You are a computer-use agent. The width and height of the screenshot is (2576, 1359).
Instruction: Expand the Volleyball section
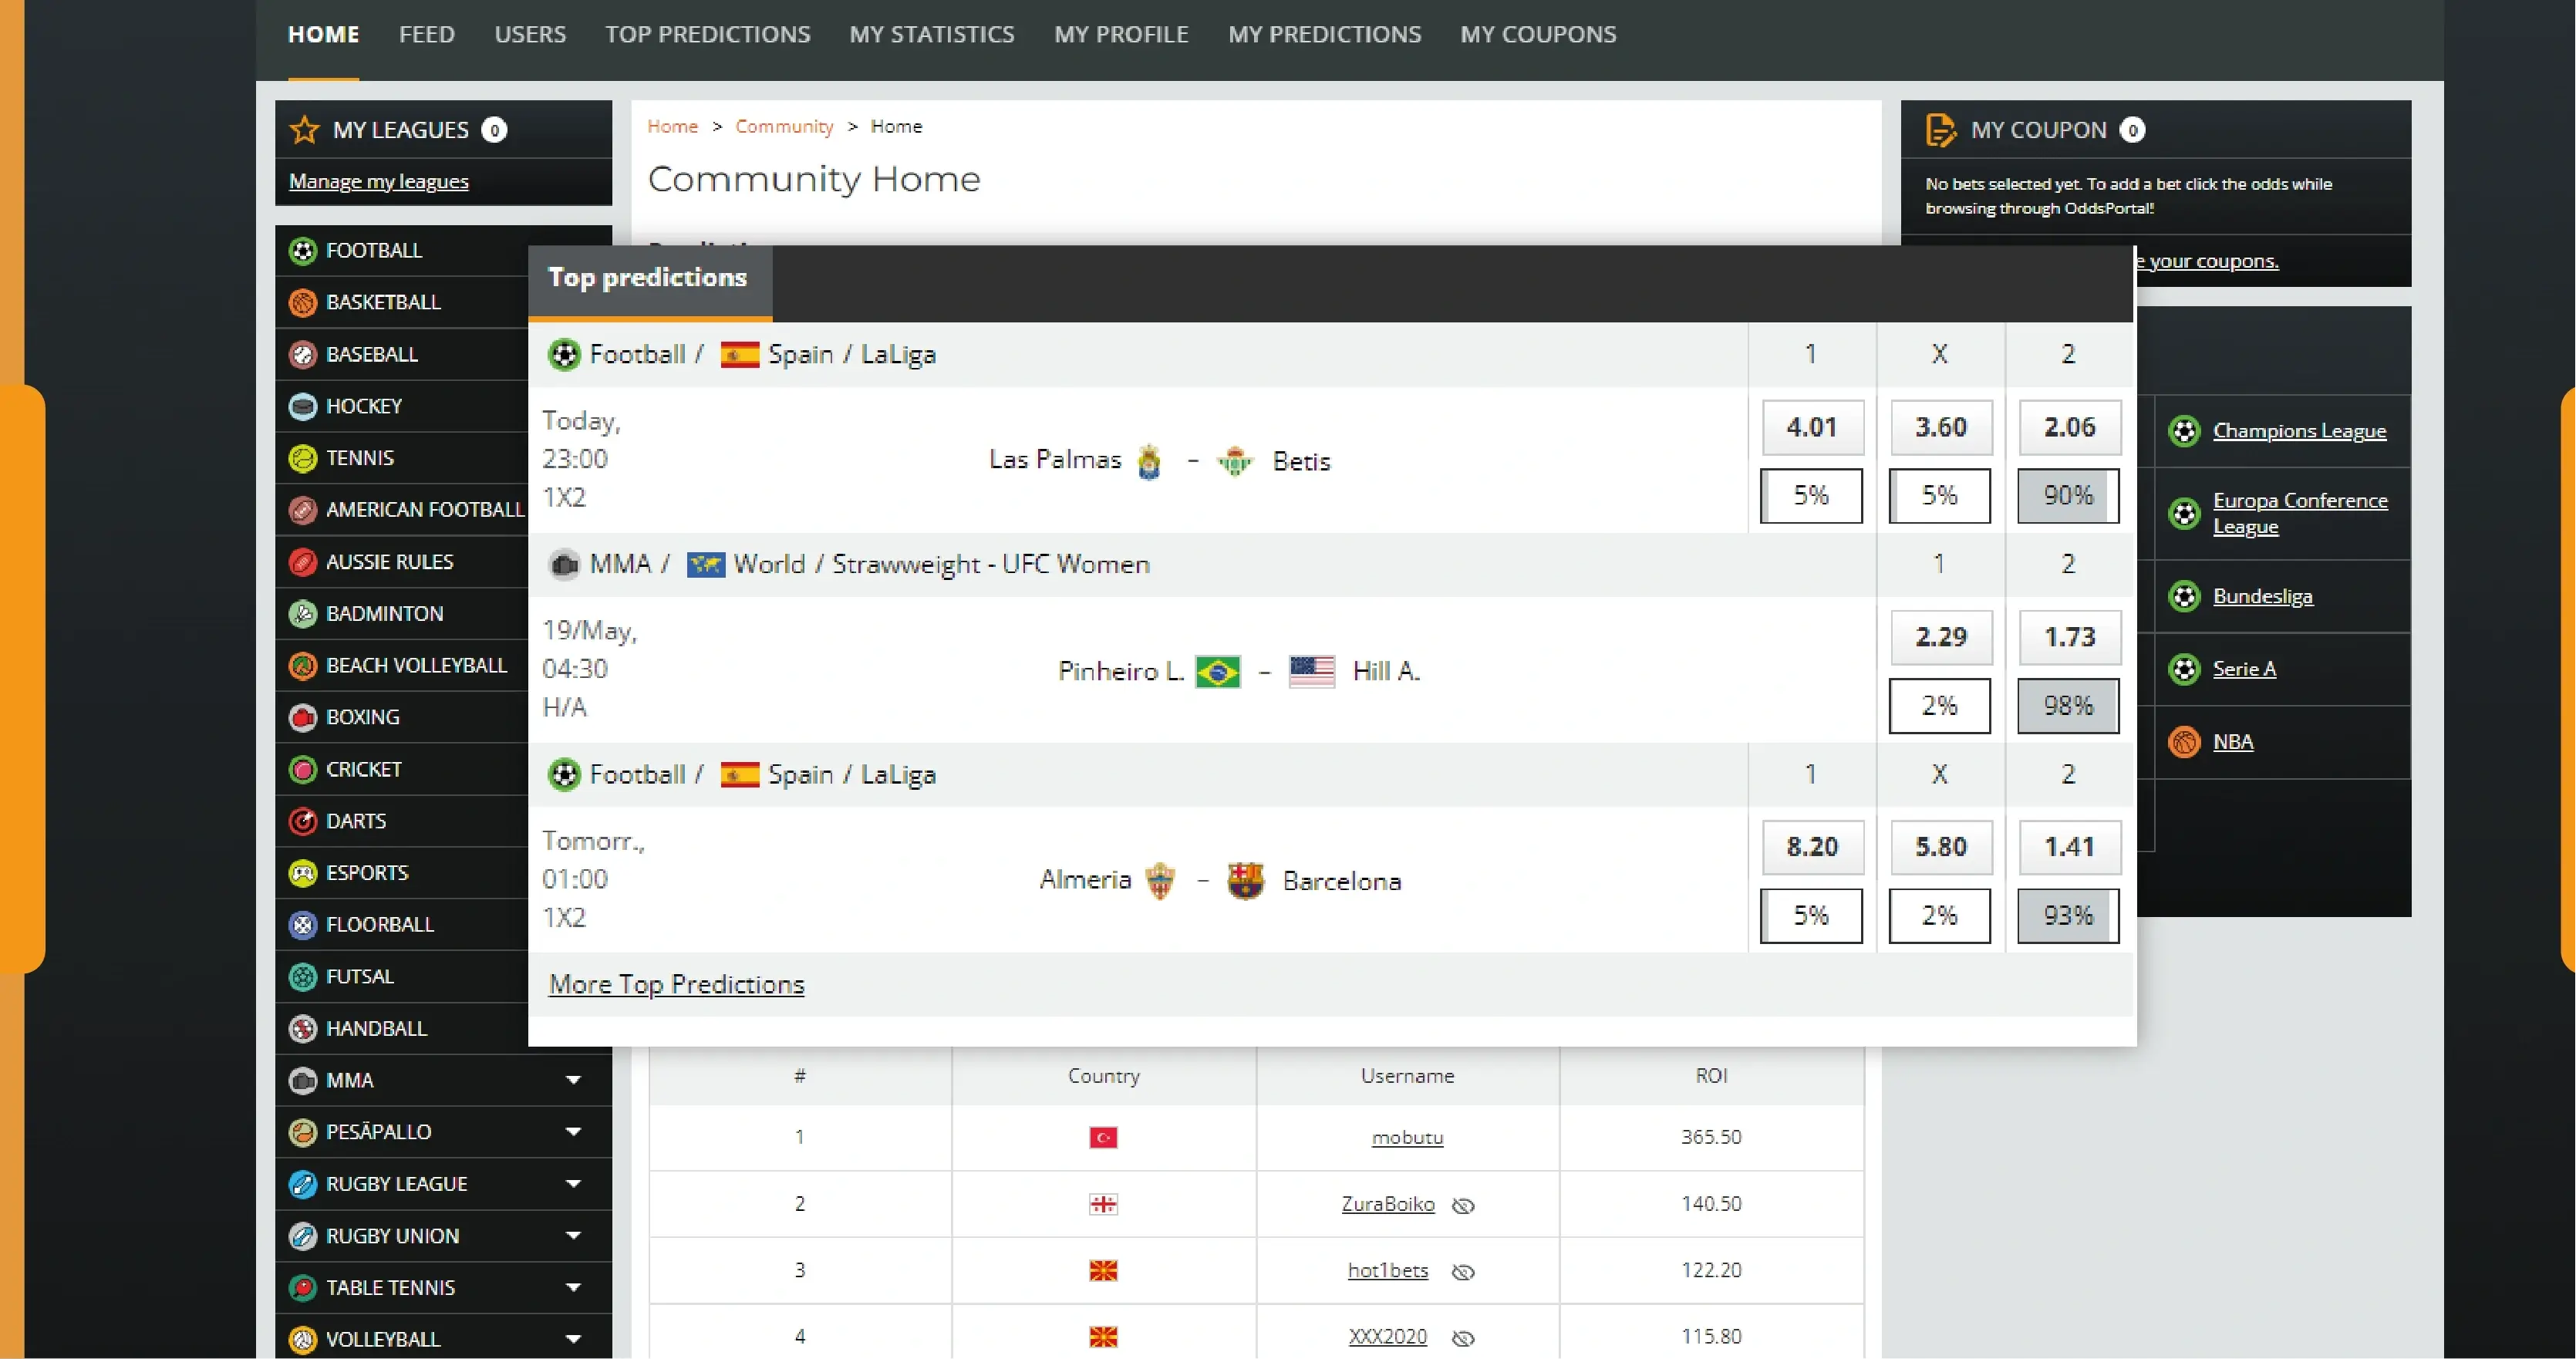(573, 1338)
